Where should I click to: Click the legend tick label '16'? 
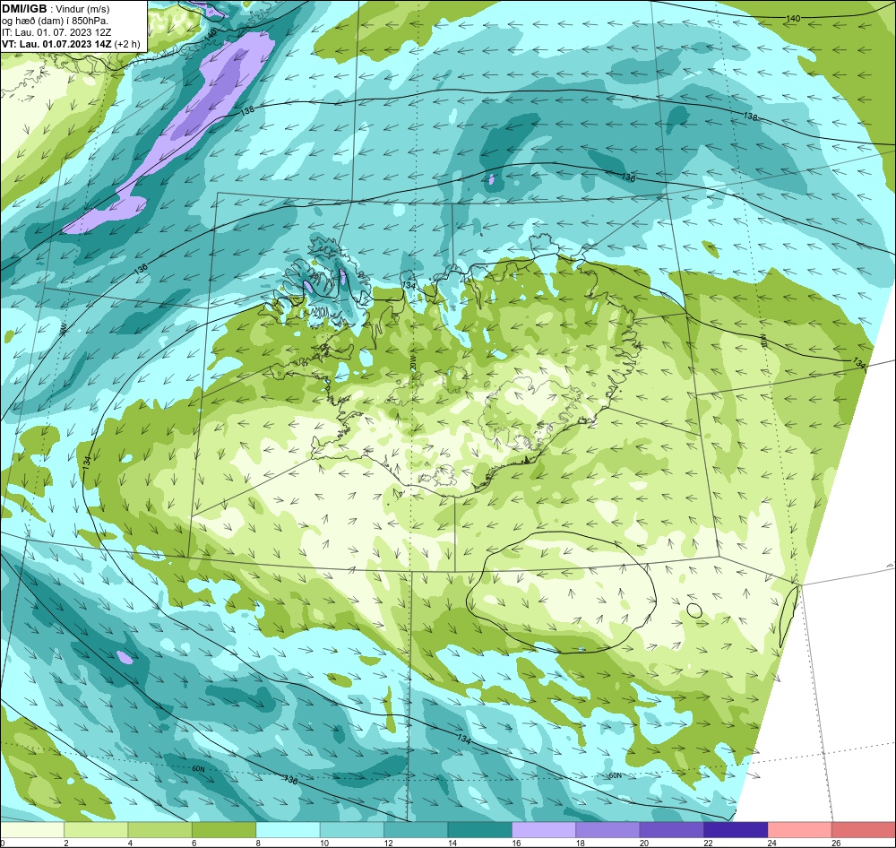[x=516, y=843]
